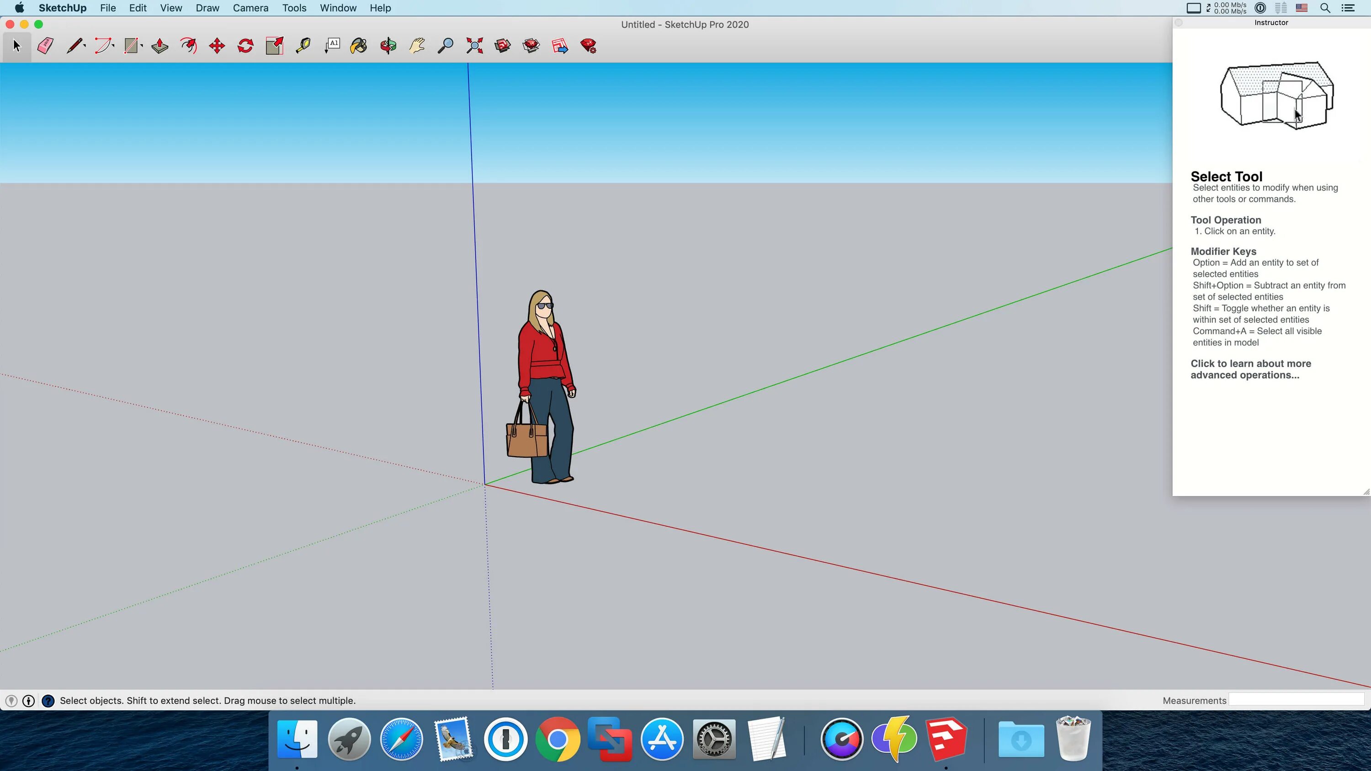Activate the Orbit tool
1371x771 pixels.
click(389, 46)
